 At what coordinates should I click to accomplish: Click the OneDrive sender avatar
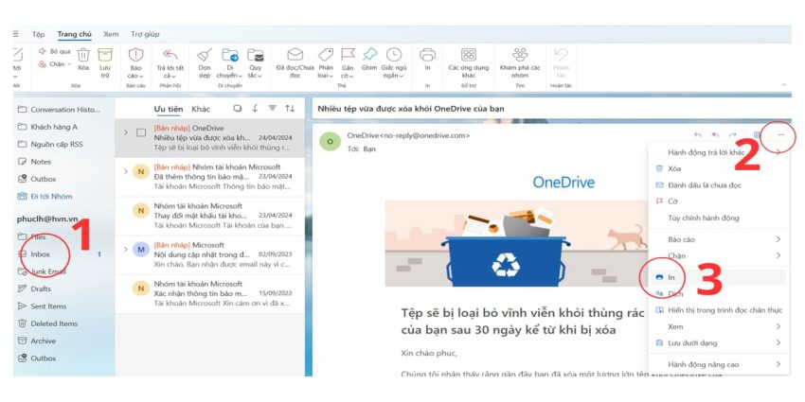pyautogui.click(x=330, y=141)
